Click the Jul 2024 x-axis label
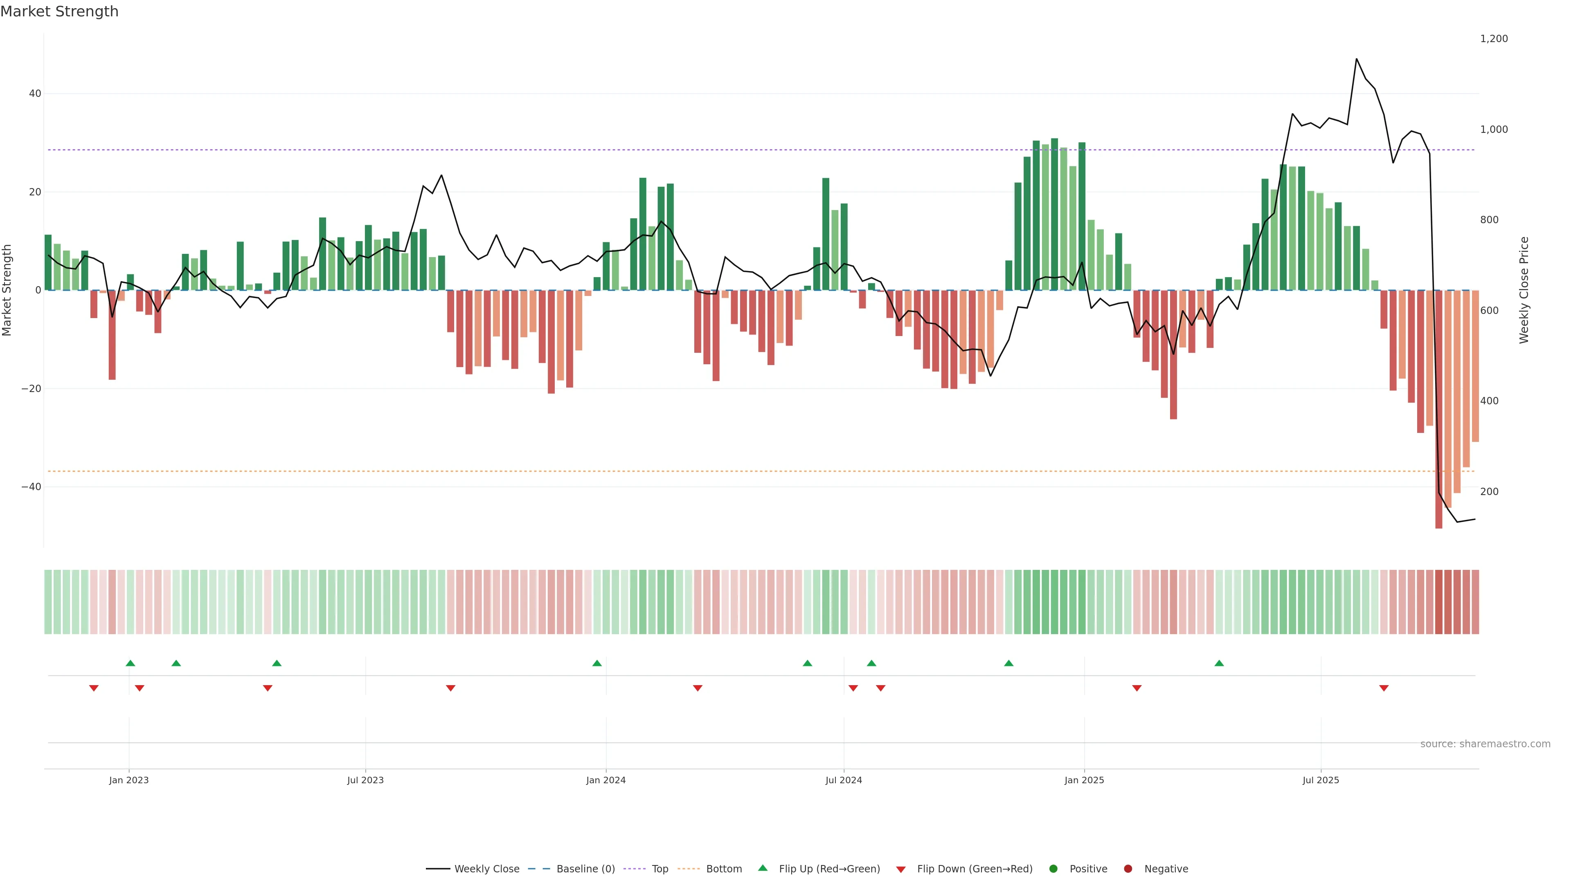The height and width of the screenshot is (883, 1571). pyautogui.click(x=844, y=780)
